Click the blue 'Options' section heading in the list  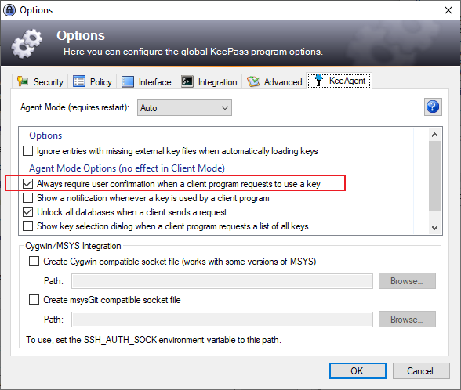[45, 135]
